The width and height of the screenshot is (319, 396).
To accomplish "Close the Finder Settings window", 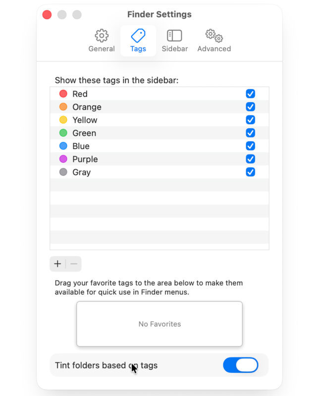I will [47, 15].
